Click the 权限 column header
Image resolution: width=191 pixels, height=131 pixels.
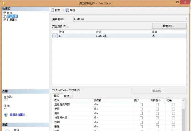(x=57, y=100)
